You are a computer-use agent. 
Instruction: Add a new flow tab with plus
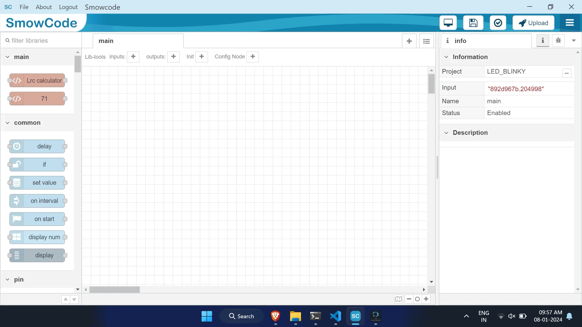(409, 41)
